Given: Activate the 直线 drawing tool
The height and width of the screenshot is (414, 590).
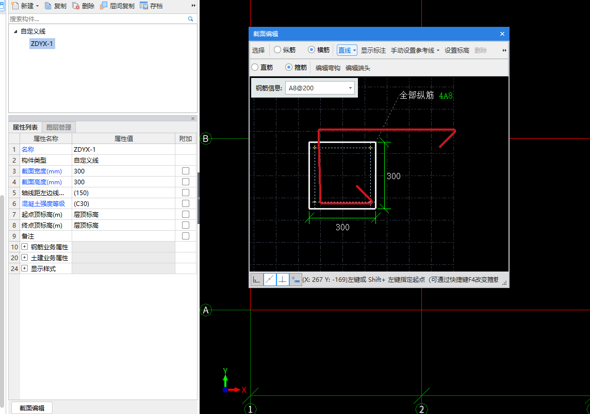Looking at the screenshot, I should pyautogui.click(x=345, y=50).
